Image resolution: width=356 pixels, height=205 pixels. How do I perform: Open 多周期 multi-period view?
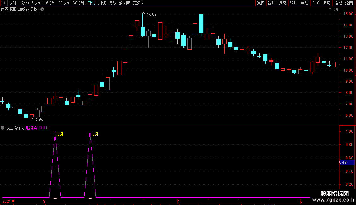(125, 3)
